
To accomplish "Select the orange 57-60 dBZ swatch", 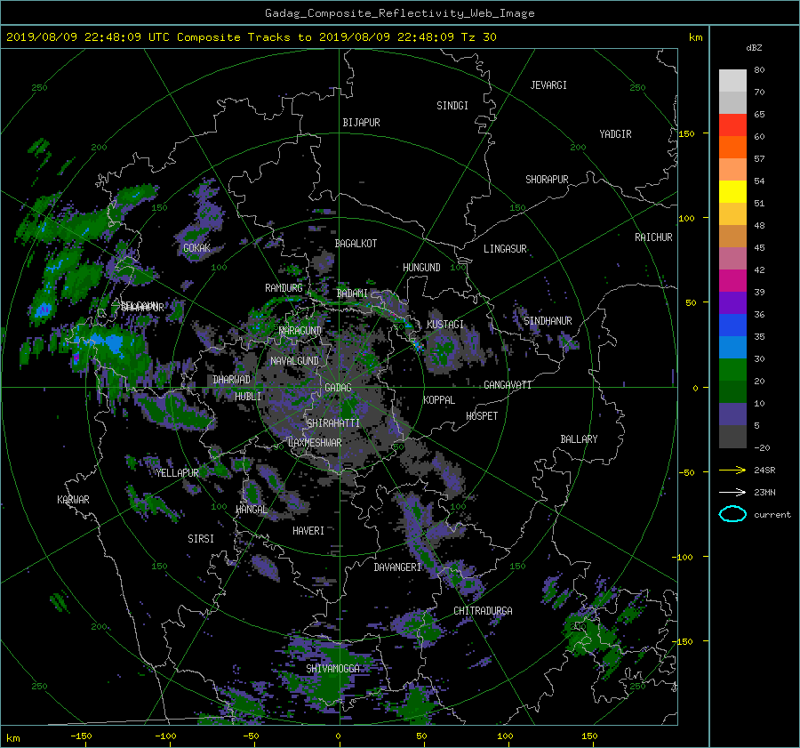I will [732, 147].
